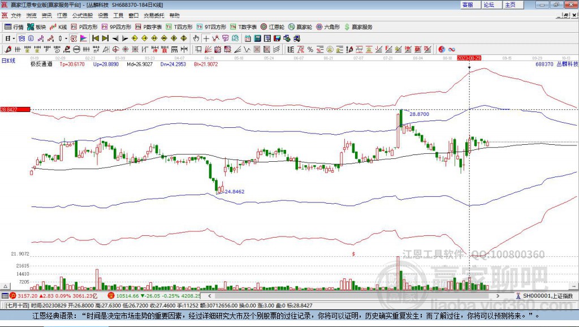579x327 pixels.
Task: Select the red pencil drawing tool
Action: (8, 49)
